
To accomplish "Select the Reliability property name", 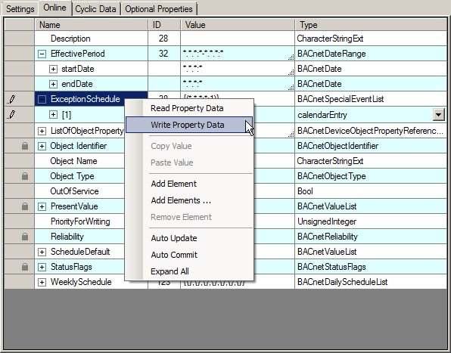I will click(x=67, y=237).
